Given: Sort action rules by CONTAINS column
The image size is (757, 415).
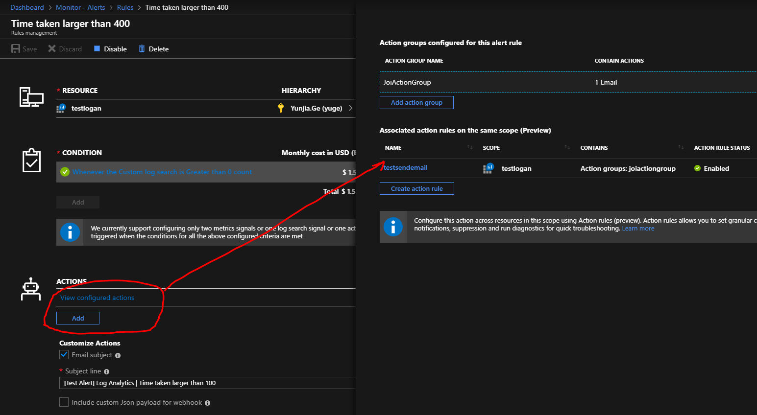Looking at the screenshot, I should tap(681, 147).
